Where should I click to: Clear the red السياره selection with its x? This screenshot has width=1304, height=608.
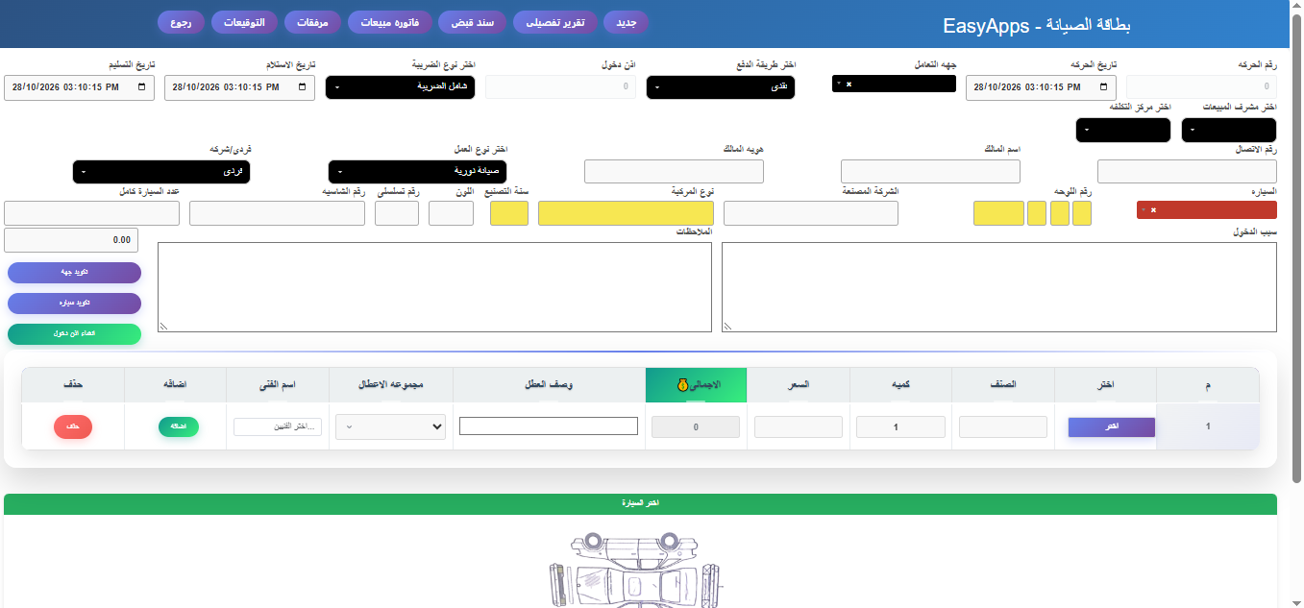tap(1153, 210)
